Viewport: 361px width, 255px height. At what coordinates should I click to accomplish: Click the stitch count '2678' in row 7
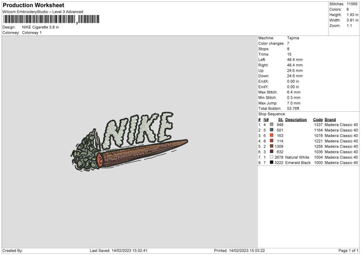(279, 158)
